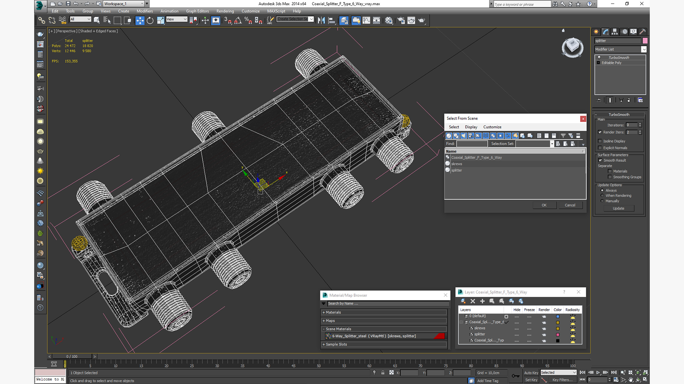
Task: Open the Utilities command panel hammer icon
Action: click(x=643, y=32)
